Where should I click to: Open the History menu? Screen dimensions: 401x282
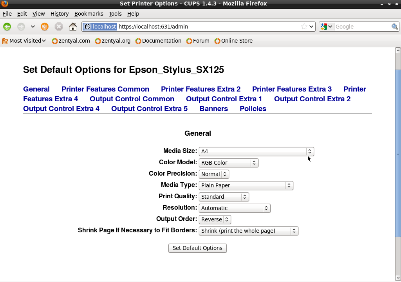(x=60, y=14)
